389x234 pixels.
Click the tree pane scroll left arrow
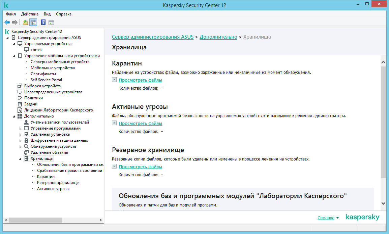[x=6, y=220]
